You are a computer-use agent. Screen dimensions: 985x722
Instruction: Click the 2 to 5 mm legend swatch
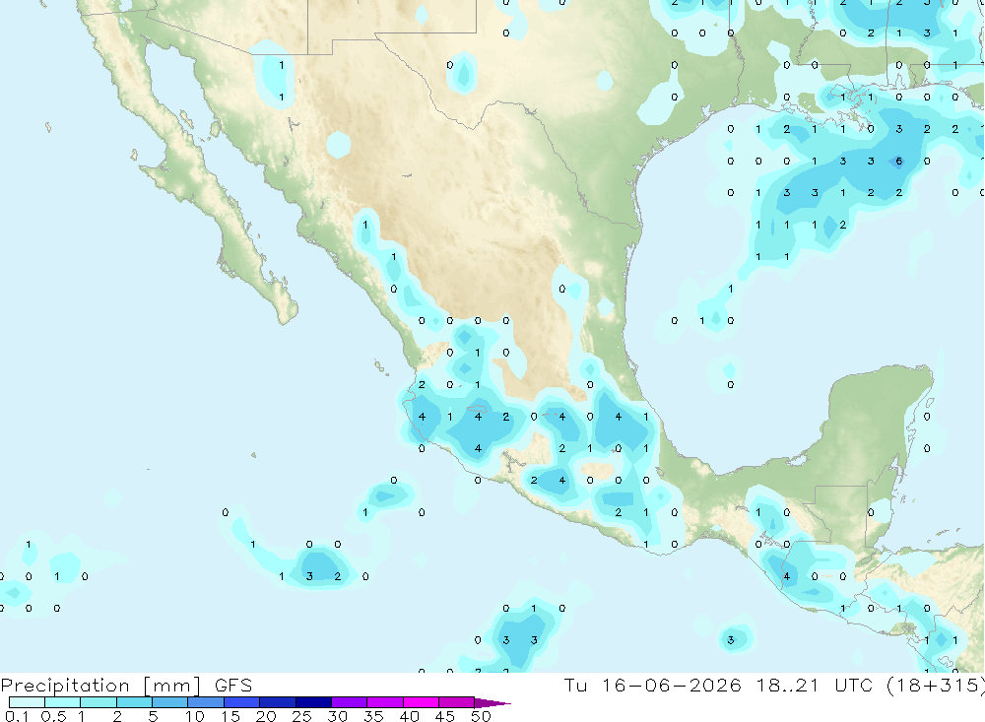pyautogui.click(x=134, y=702)
